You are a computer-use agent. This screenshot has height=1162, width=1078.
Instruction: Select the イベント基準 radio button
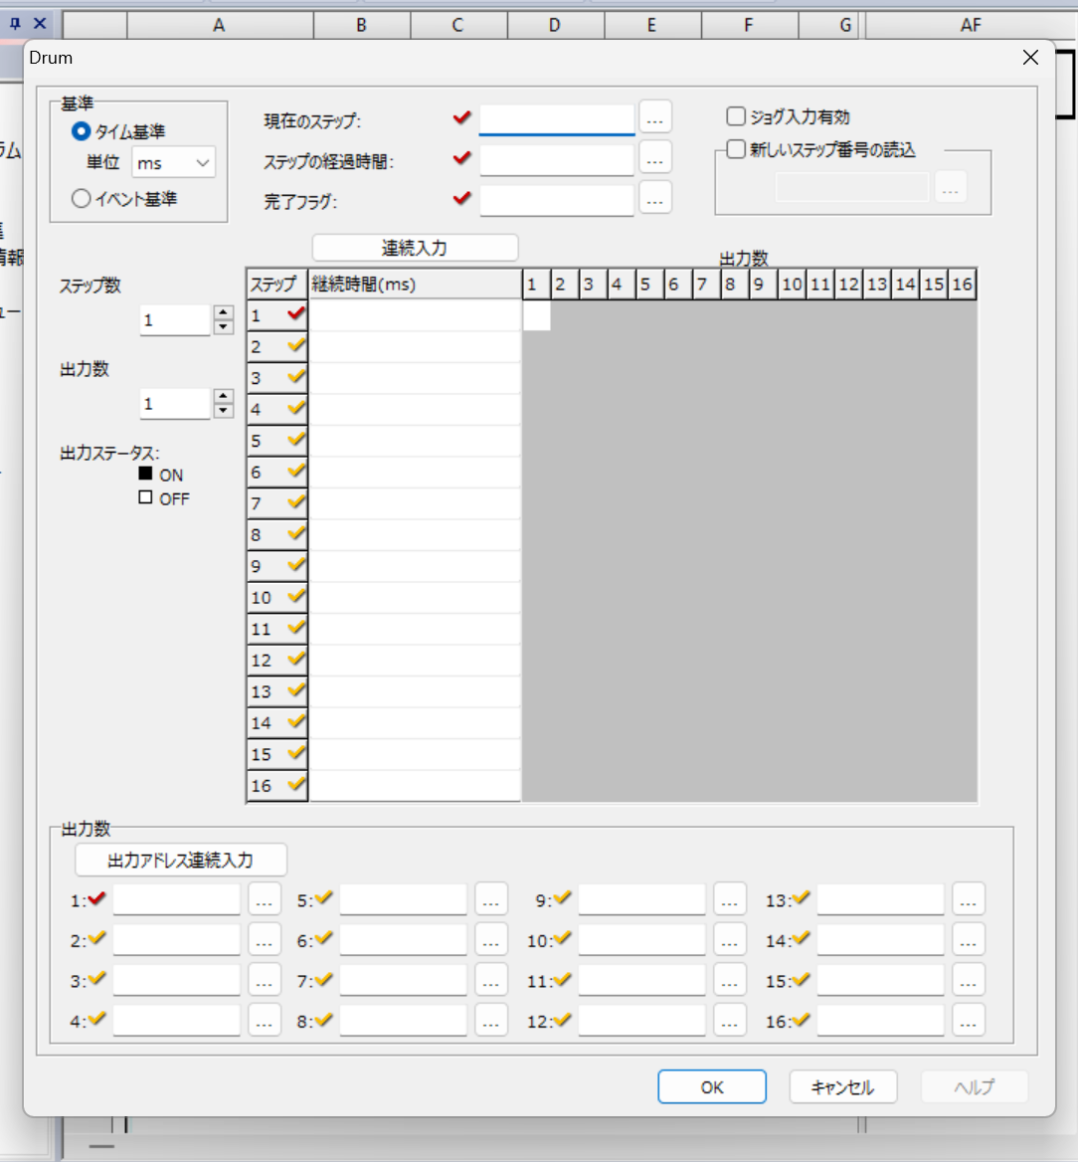(x=81, y=199)
